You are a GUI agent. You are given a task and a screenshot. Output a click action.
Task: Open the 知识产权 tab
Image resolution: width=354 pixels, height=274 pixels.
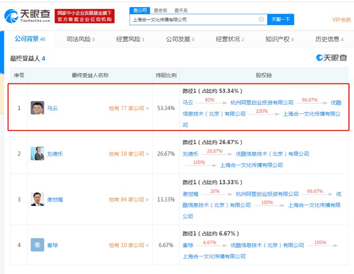[x=279, y=39]
